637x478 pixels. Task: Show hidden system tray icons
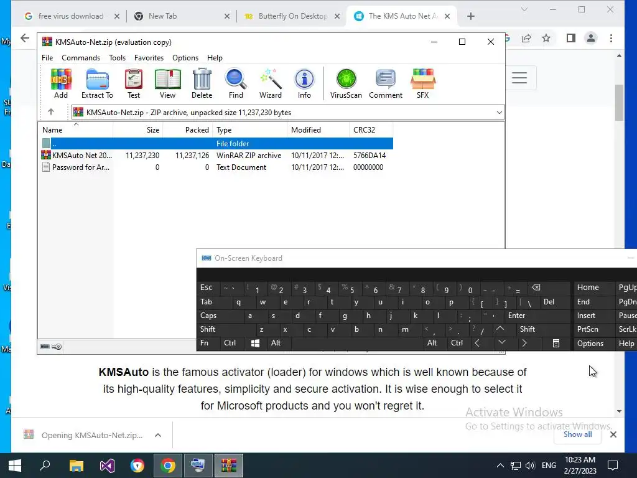501,466
